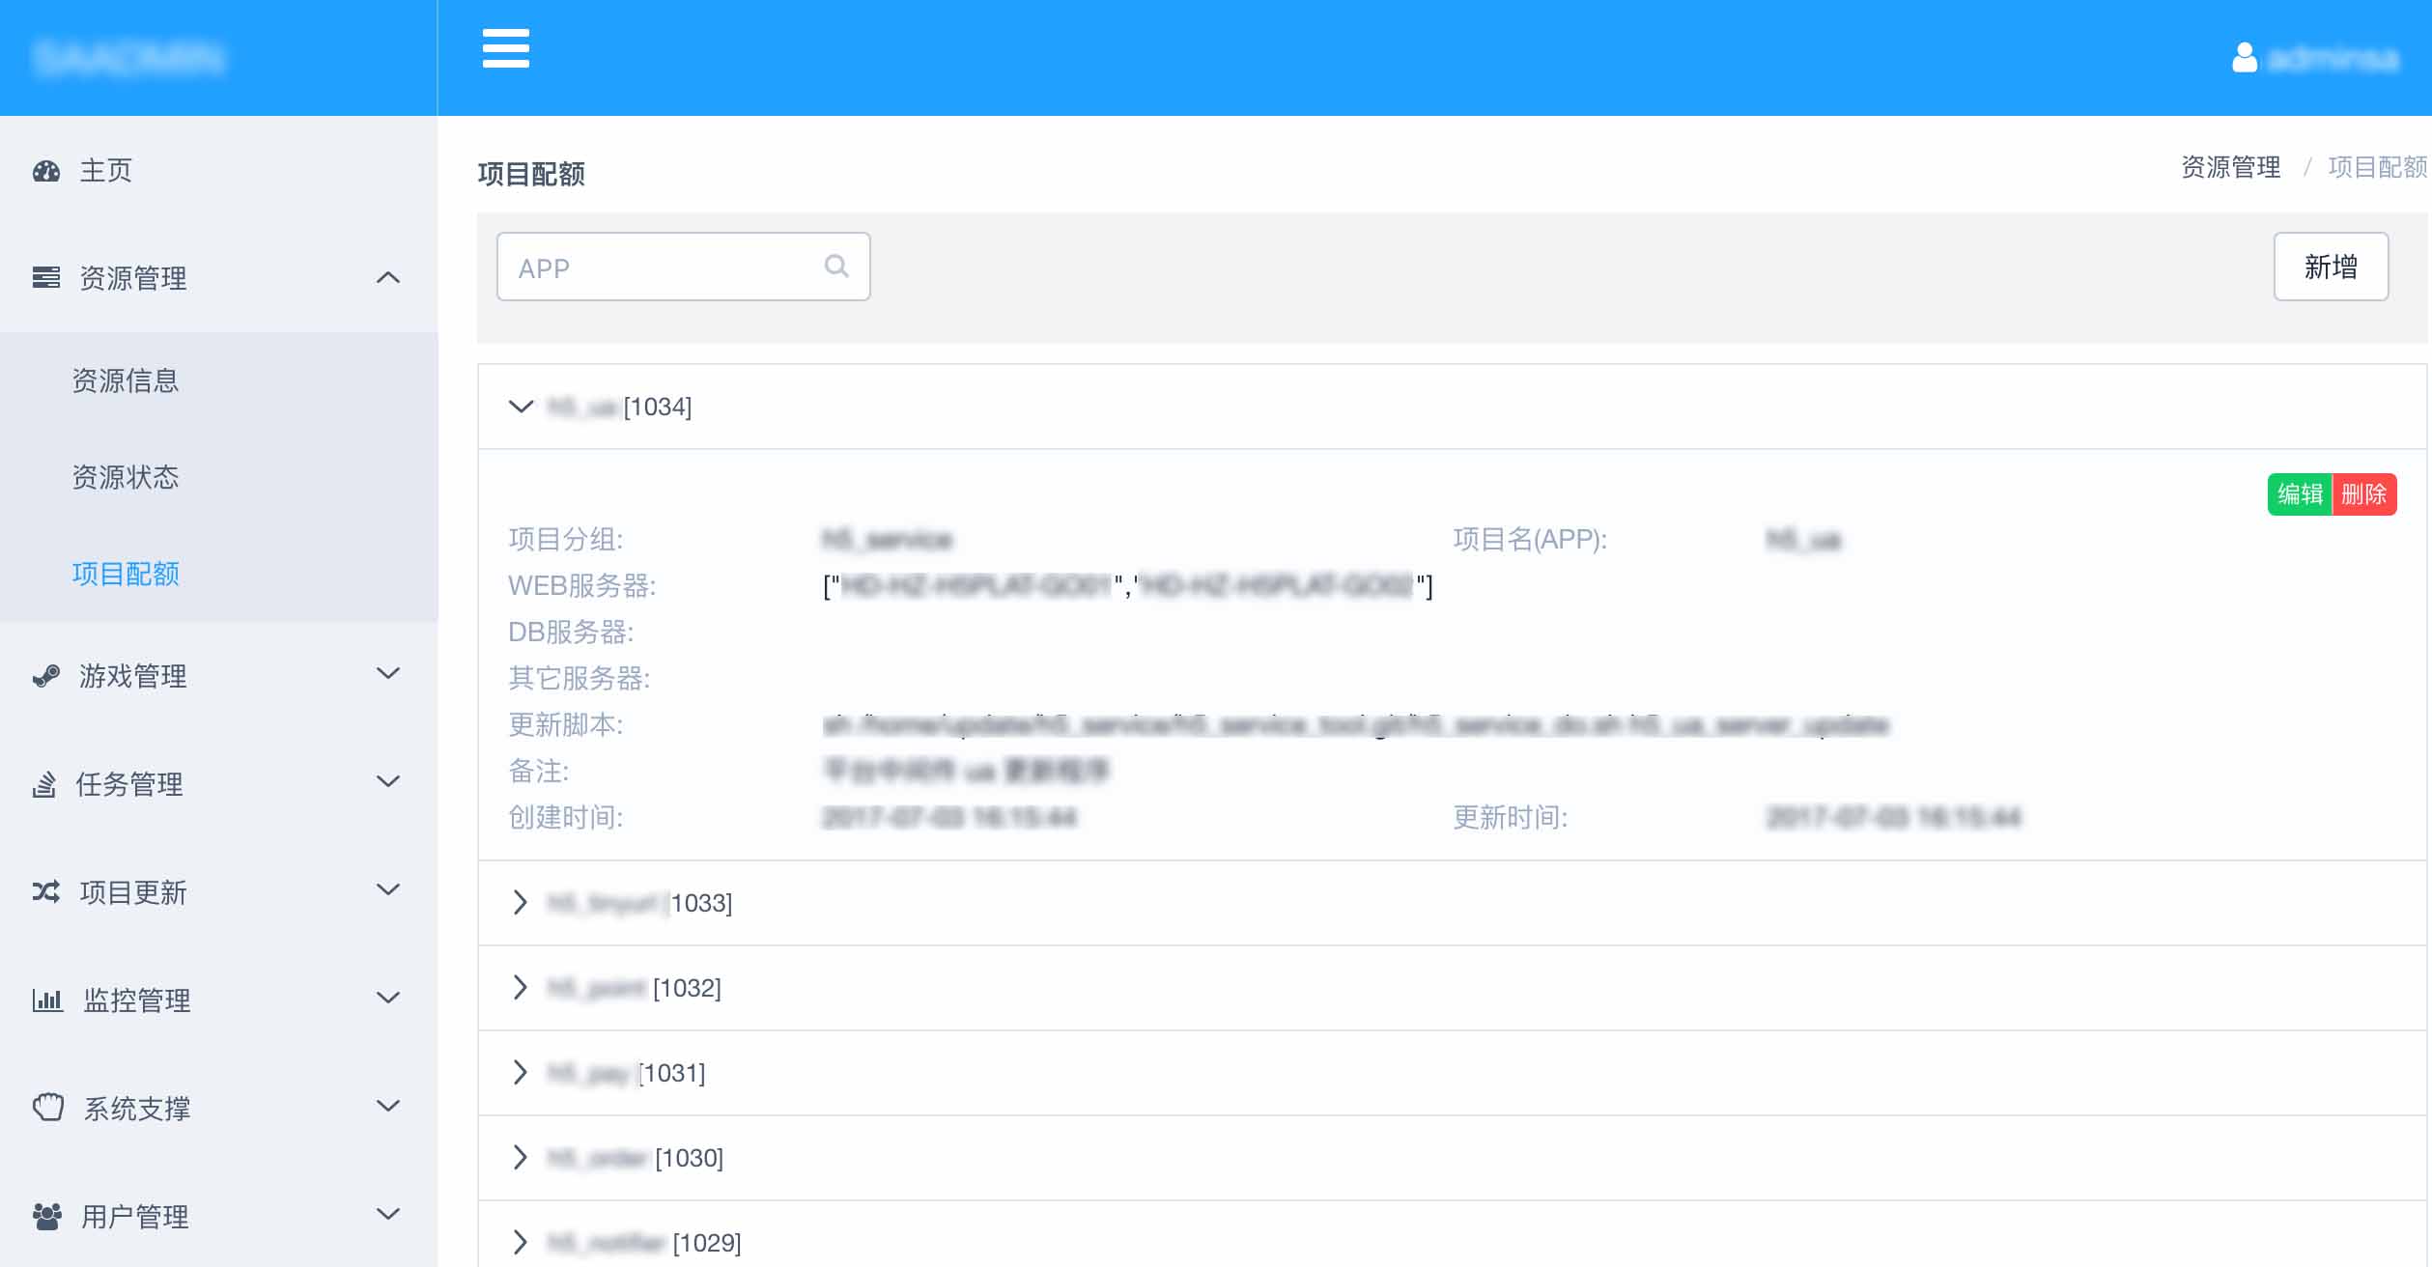Click the bar chart icon beside 监控管理
Screen dimensions: 2432x1267
click(46, 1000)
